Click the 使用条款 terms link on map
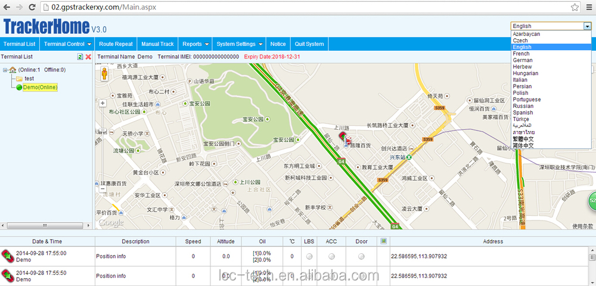Viewport: 596px width, 286px height. tap(582, 226)
